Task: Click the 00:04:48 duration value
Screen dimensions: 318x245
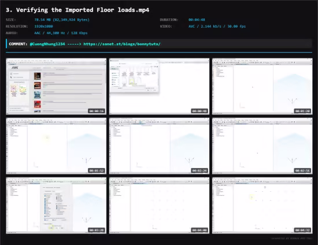Action: pyautogui.click(x=197, y=20)
